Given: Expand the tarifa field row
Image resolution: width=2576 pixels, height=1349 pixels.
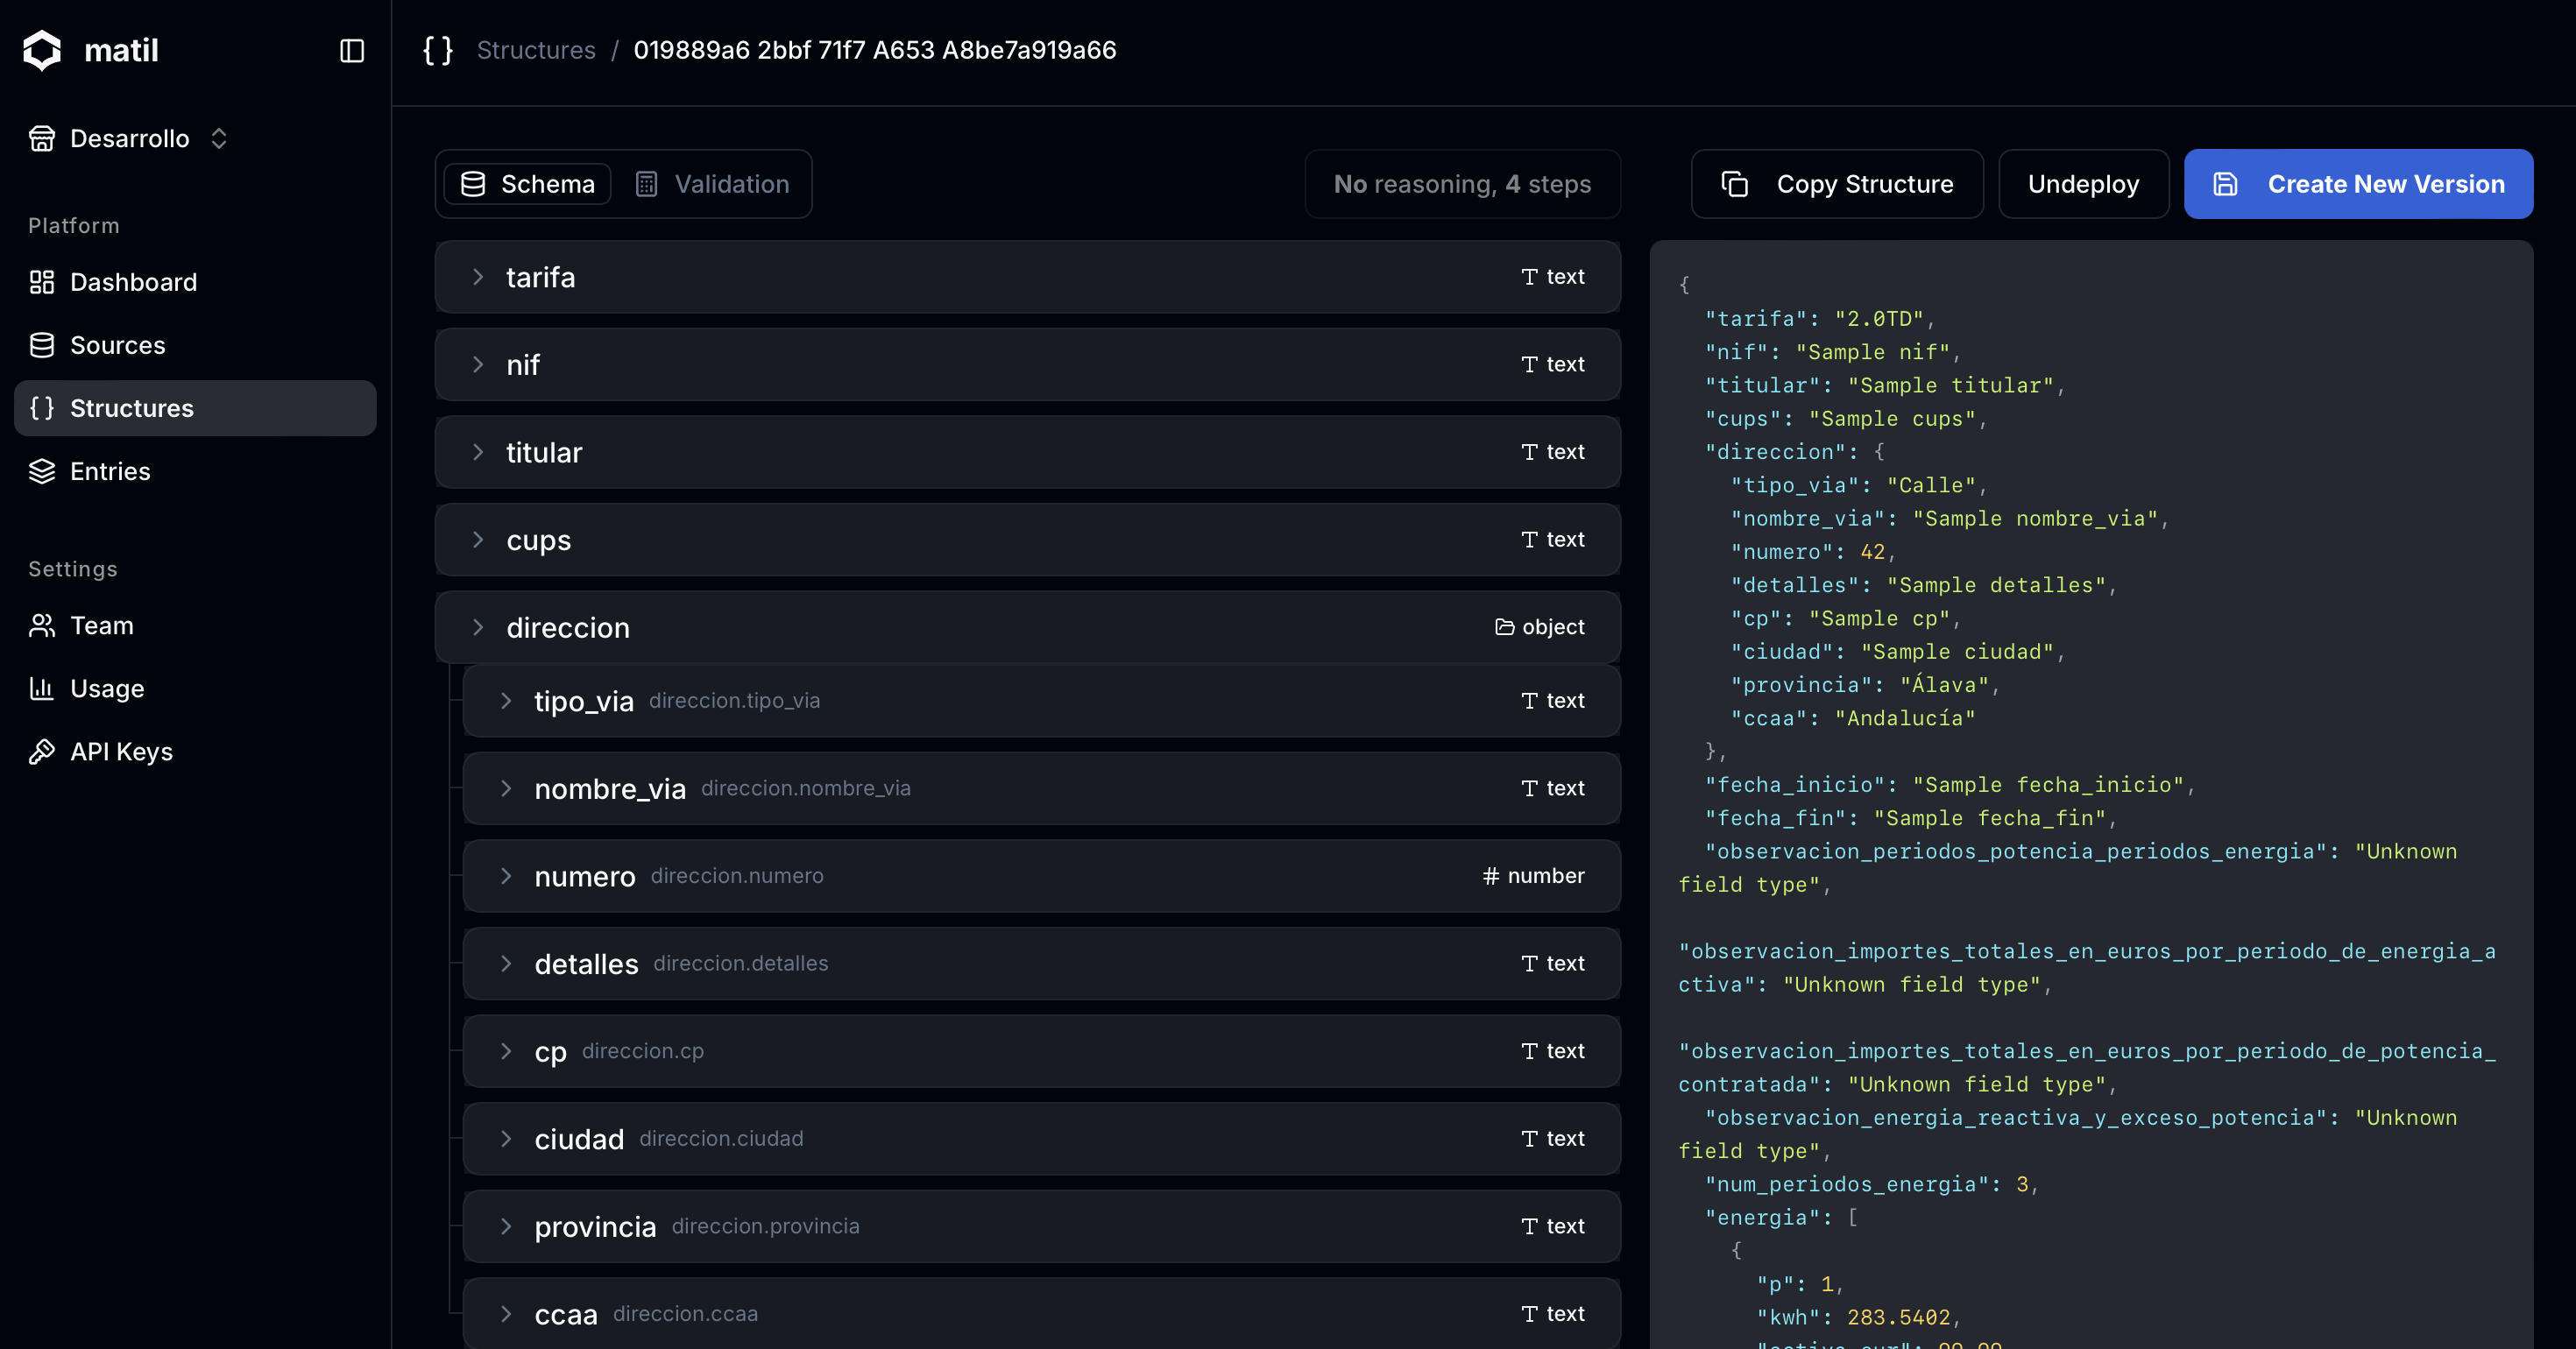Looking at the screenshot, I should coord(478,277).
